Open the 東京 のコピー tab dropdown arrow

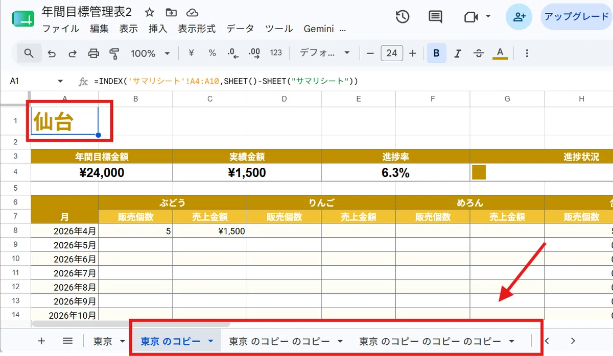[210, 341]
